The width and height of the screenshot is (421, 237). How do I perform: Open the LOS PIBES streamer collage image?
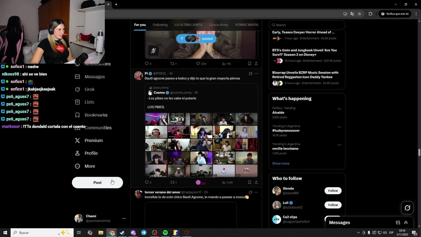click(201, 145)
